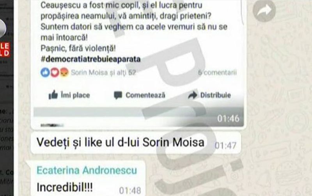Tap the forward arrow circle icon

pyautogui.click(x=264, y=11)
